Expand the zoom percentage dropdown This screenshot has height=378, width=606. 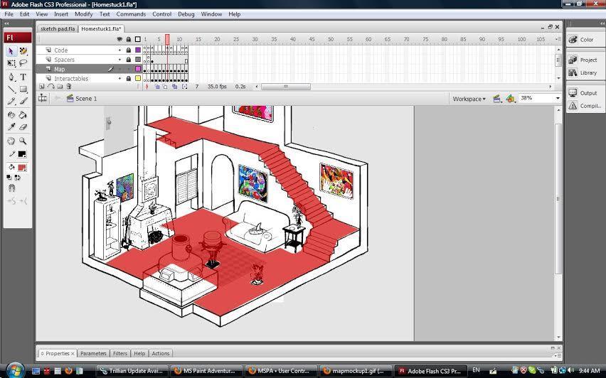557,98
